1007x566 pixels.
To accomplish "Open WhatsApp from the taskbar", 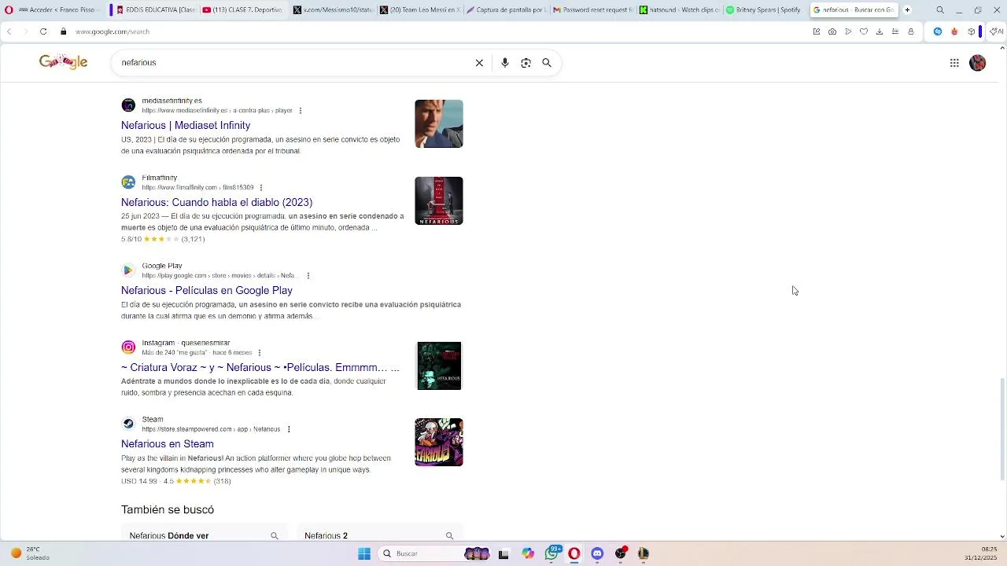I will (552, 553).
